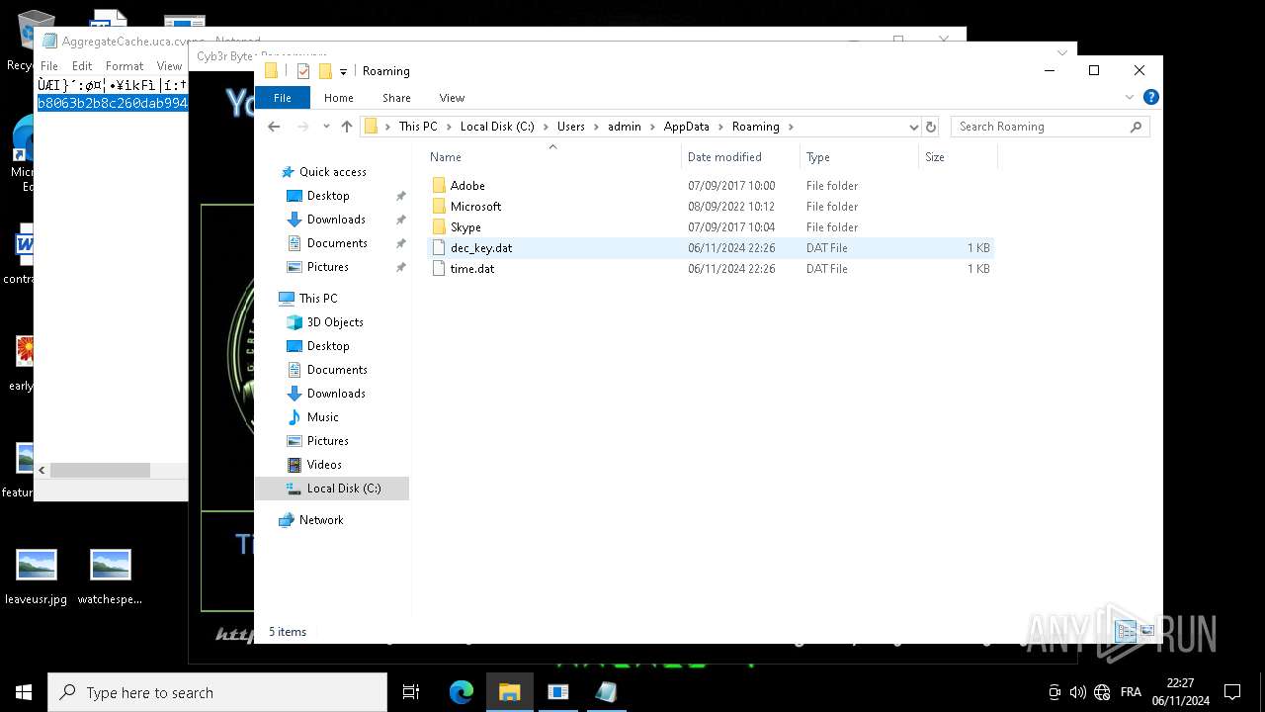Open Task View on taskbar

click(411, 692)
